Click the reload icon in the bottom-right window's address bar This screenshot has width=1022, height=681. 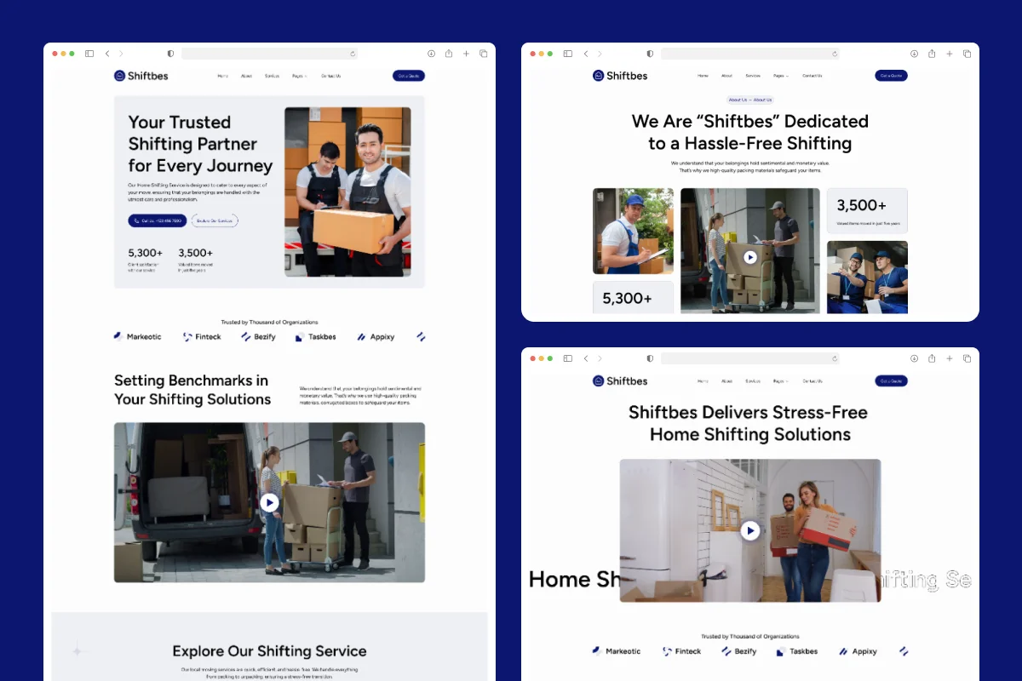835,358
